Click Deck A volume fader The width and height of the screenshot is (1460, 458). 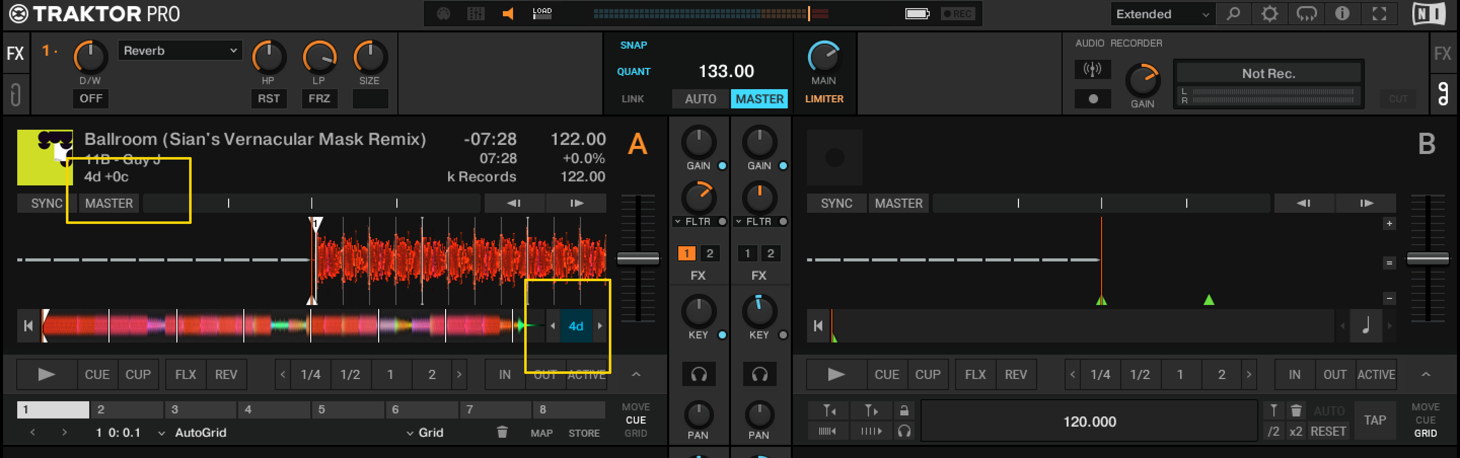tap(638, 258)
